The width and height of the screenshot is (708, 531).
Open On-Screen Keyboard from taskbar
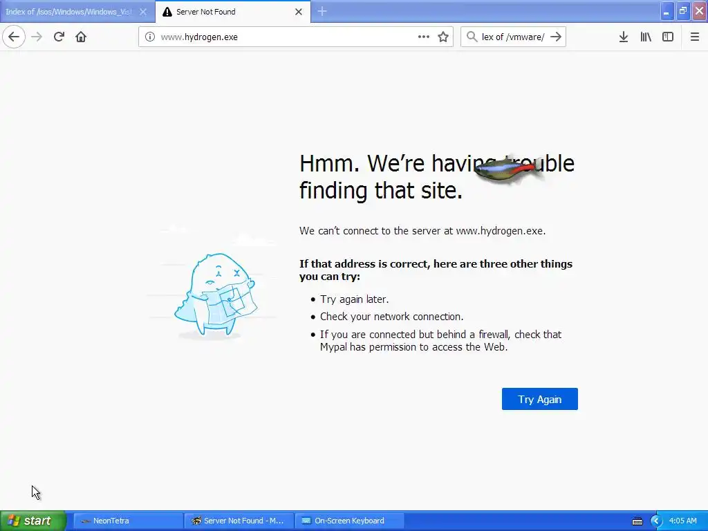click(349, 521)
